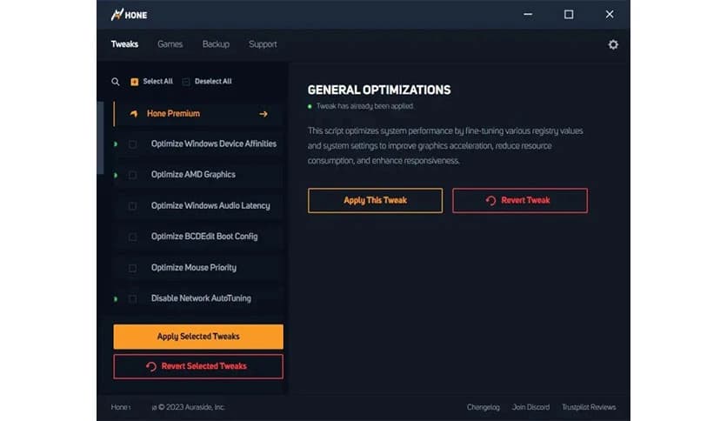Viewport: 727px width, 421px height.
Task: Click the revert icon in Revert Tweak
Action: (490, 201)
